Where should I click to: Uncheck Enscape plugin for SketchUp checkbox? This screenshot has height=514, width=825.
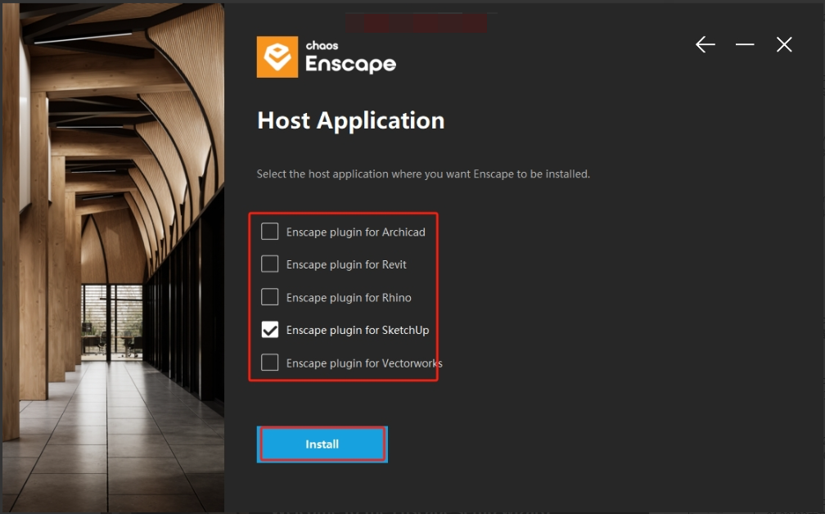click(270, 329)
